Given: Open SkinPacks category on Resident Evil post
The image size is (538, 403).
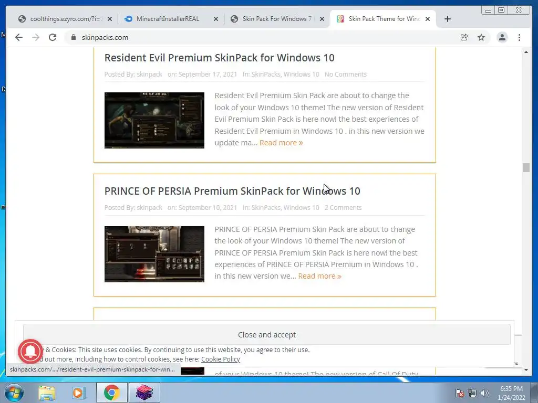Looking at the screenshot, I should [x=266, y=74].
